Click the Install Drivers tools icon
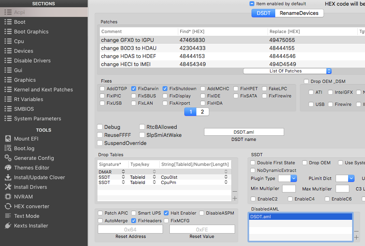This screenshot has width=365, height=246. pos(8,187)
